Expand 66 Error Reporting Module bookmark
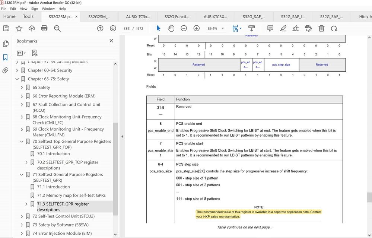The image size is (372, 238). click(22, 96)
